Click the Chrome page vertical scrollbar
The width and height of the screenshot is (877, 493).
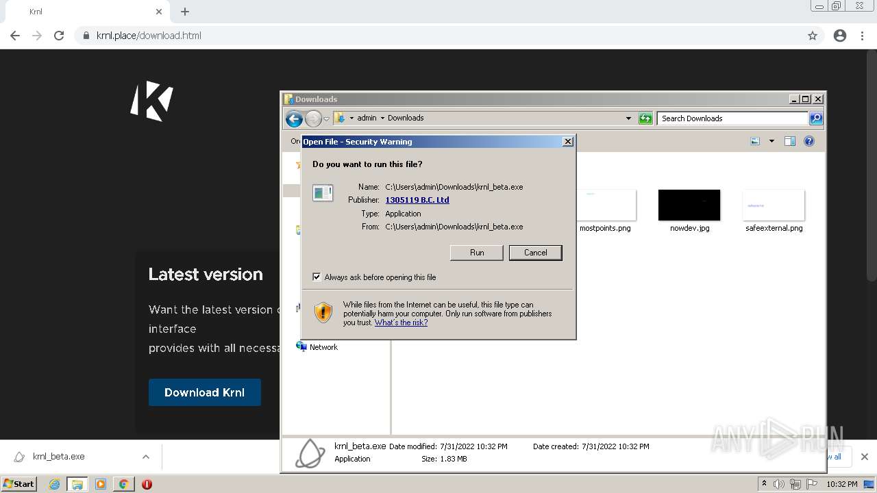pyautogui.click(x=872, y=164)
